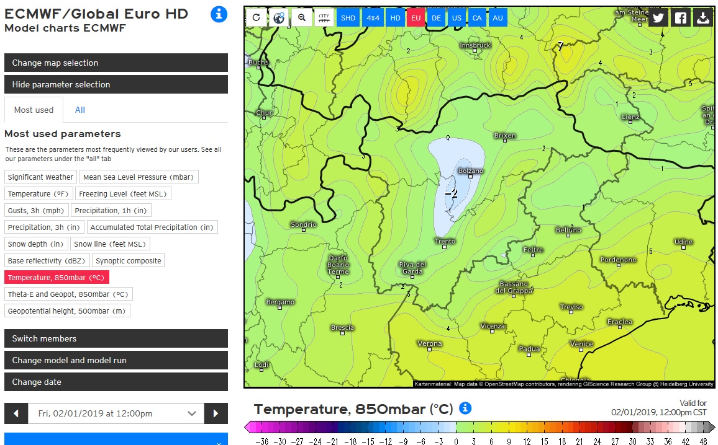
Task: Choose Significant Weather parameter
Action: tap(40, 177)
